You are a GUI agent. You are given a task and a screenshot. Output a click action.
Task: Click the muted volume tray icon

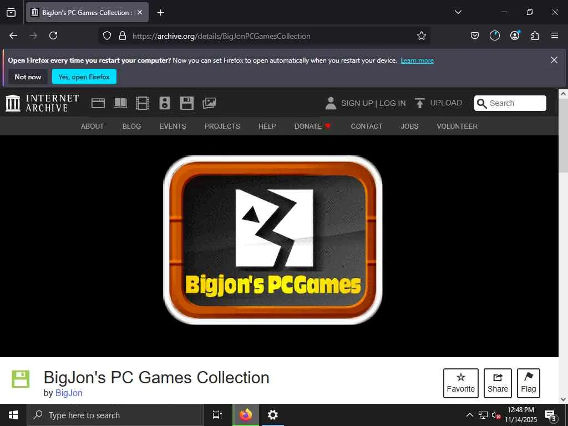[x=496, y=415]
